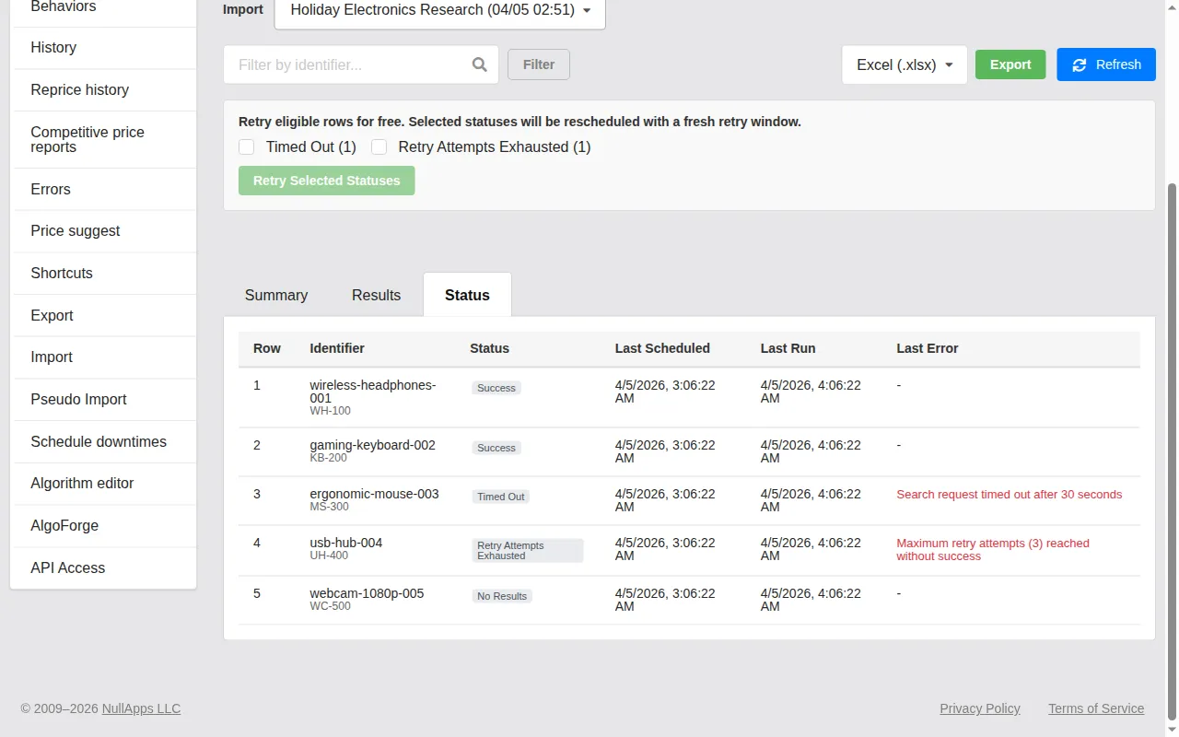Image resolution: width=1179 pixels, height=737 pixels.
Task: Click inside the identifier filter input field
Action: (x=350, y=64)
